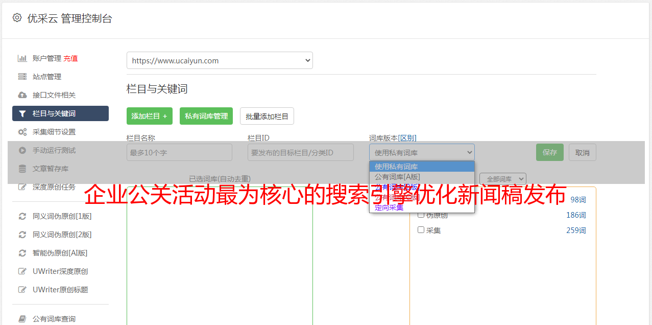Click the refresh icon for 智能伪原创[AI版]
This screenshot has height=325, width=652.
[x=22, y=253]
